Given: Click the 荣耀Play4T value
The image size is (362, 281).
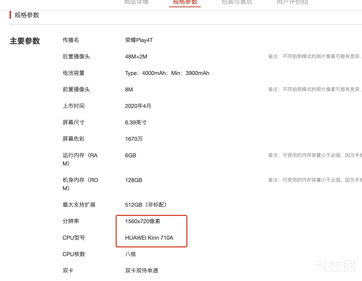Looking at the screenshot, I should (x=139, y=40).
